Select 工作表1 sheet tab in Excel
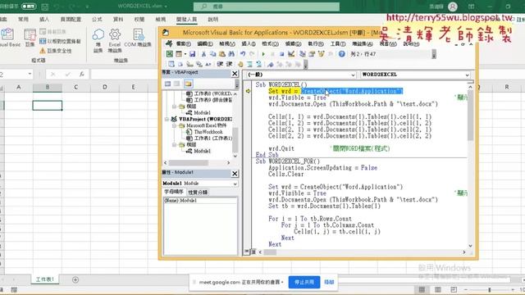The image size is (525, 295). [45, 279]
